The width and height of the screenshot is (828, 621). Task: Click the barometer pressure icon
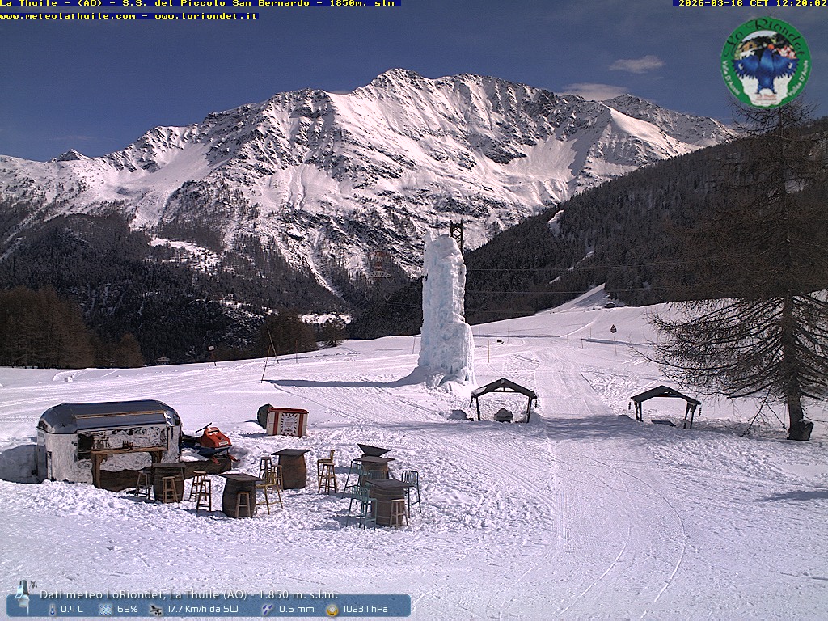point(332,609)
